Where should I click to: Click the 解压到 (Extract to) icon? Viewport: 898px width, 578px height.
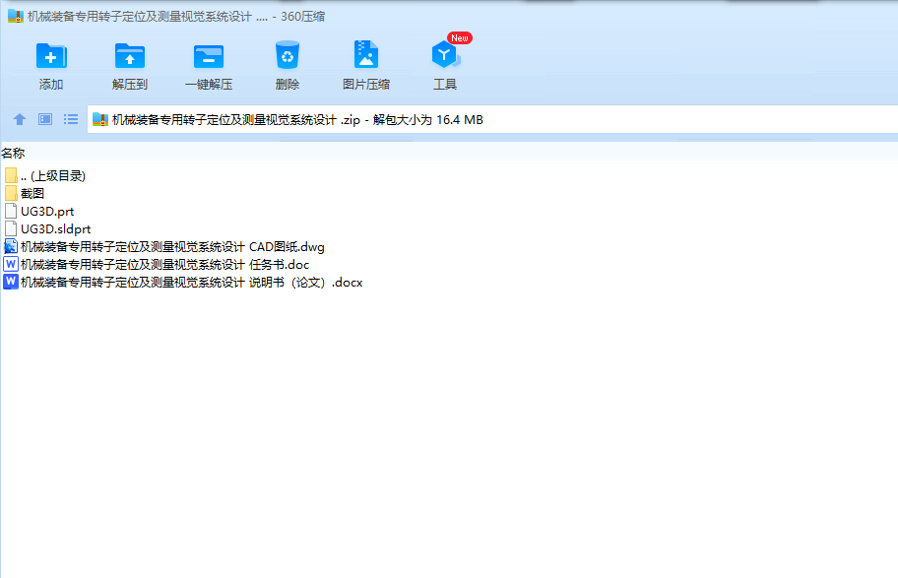point(130,56)
